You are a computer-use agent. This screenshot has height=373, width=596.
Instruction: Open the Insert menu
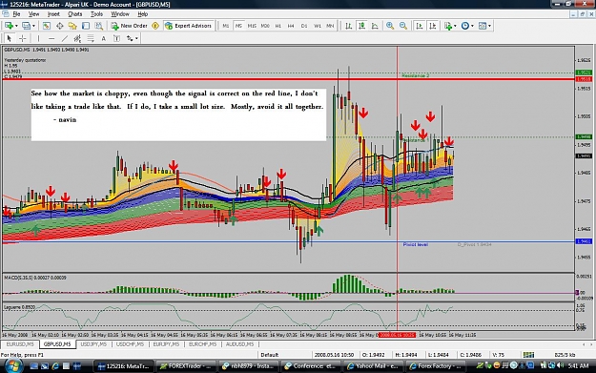pos(53,14)
